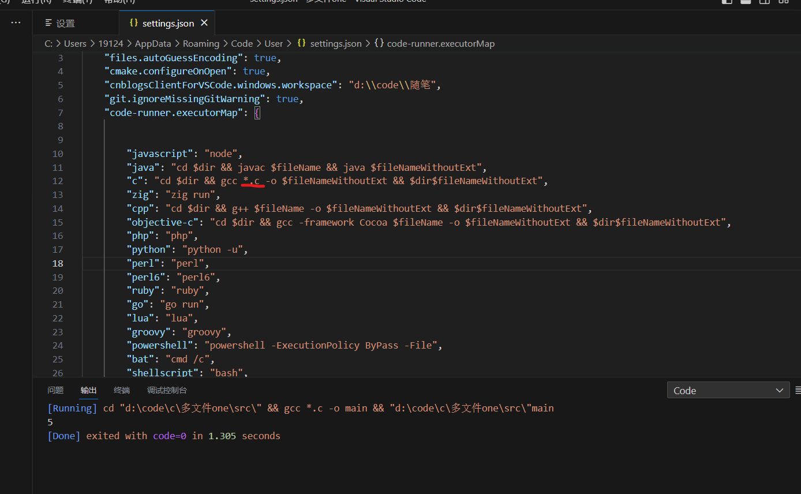Click the [Running] label in output

click(73, 409)
